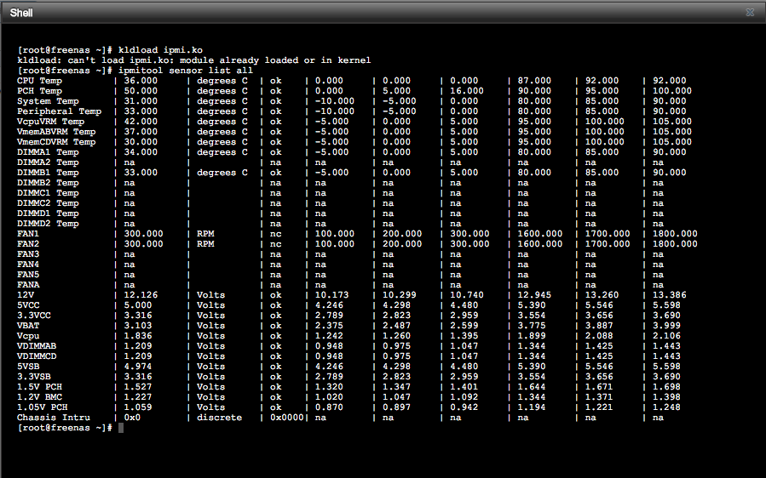Click the Shell window title
The width and height of the screenshot is (766, 478).
pos(21,13)
